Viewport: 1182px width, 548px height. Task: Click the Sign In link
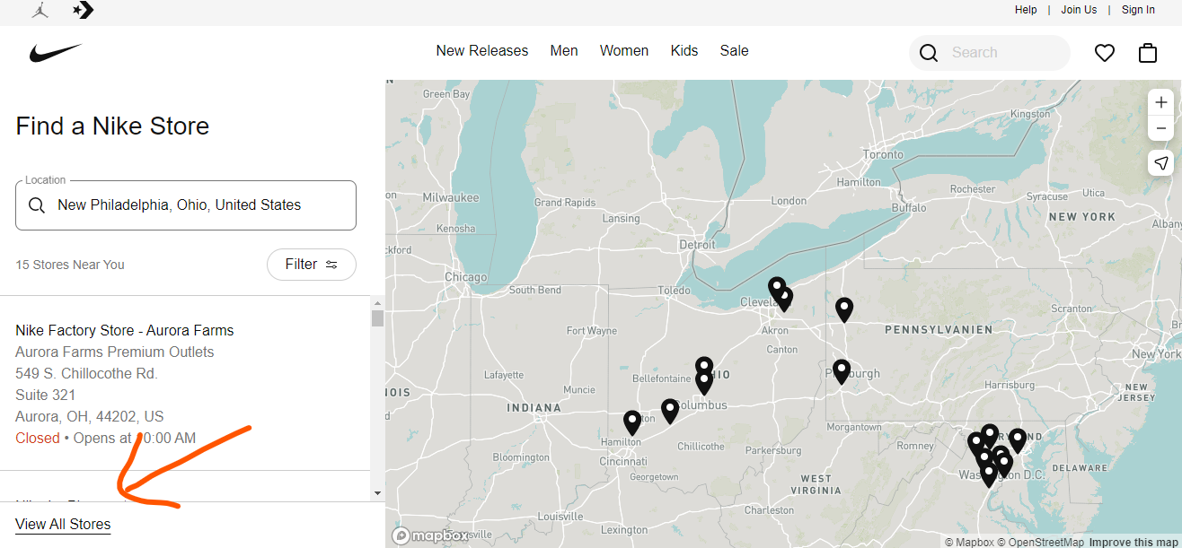1138,10
